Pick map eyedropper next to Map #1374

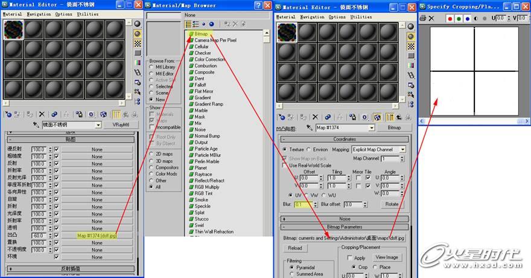point(310,128)
